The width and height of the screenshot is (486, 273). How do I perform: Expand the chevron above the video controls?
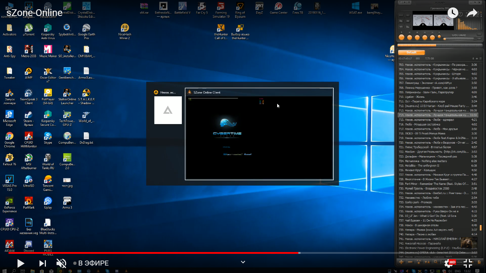click(x=243, y=262)
